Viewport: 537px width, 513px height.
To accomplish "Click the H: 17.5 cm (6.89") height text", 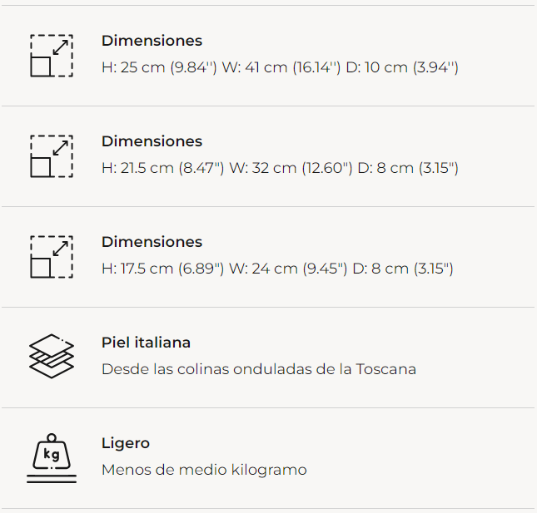I will [163, 269].
